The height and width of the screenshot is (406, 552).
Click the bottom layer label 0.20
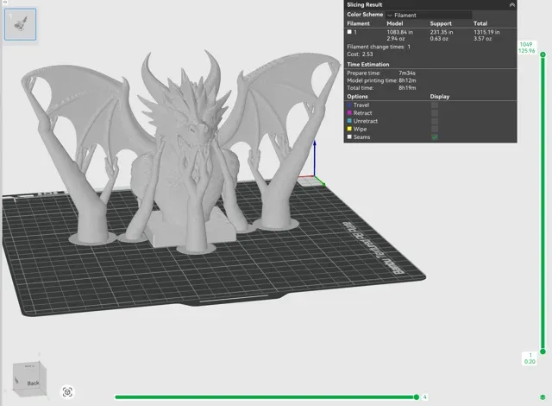530,362
